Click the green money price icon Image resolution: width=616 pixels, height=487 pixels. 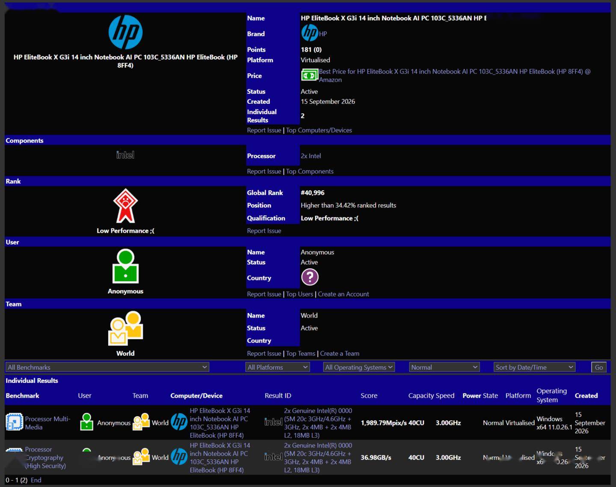(x=309, y=75)
